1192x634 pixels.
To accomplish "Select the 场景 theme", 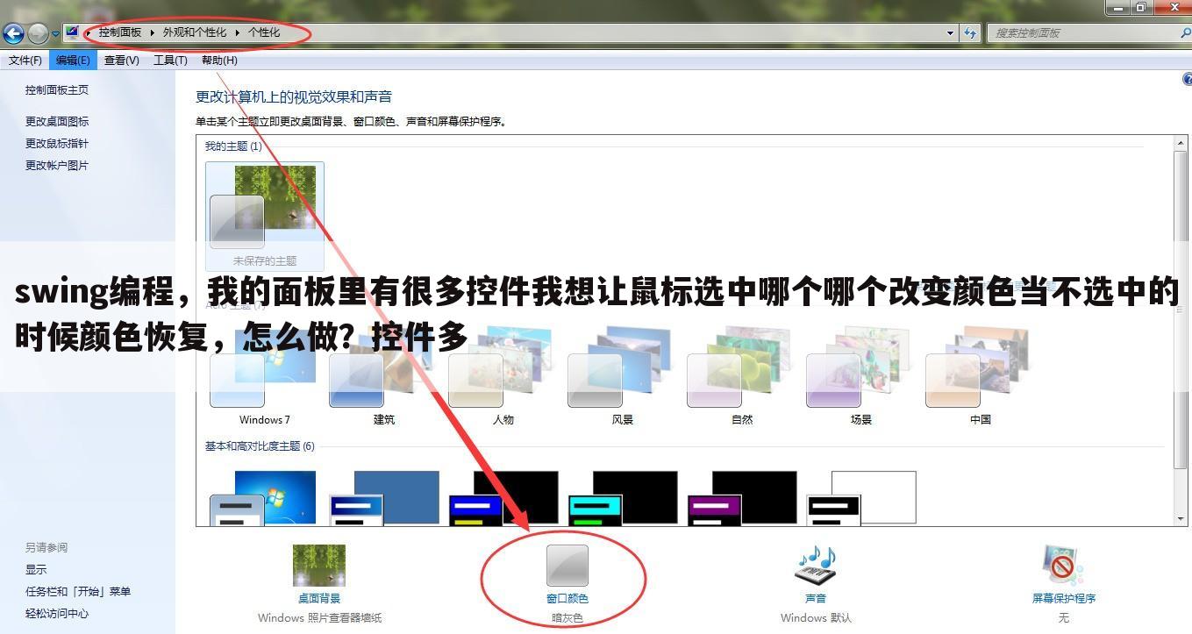I will [860, 377].
